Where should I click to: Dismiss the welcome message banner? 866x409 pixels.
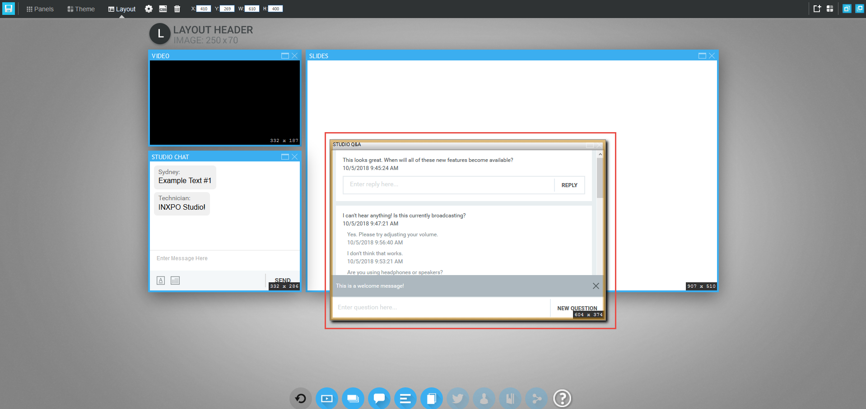click(x=596, y=286)
